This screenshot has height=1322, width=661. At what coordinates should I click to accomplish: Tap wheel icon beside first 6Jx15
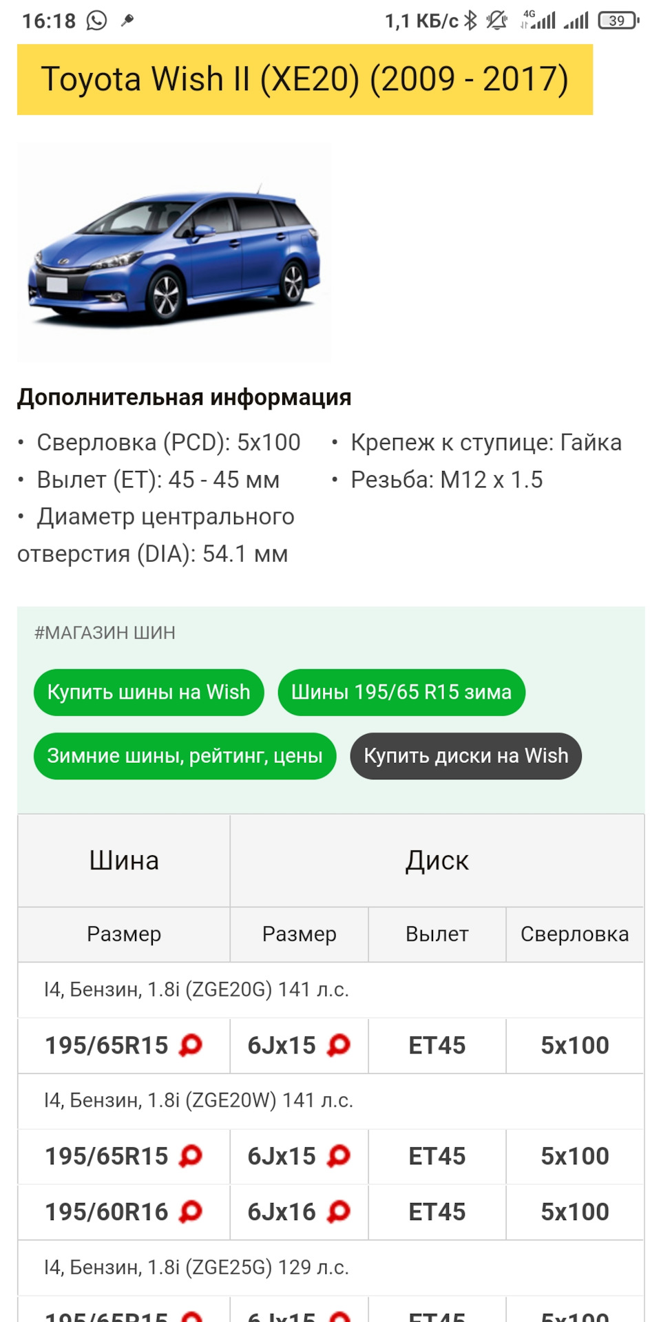(x=338, y=1045)
